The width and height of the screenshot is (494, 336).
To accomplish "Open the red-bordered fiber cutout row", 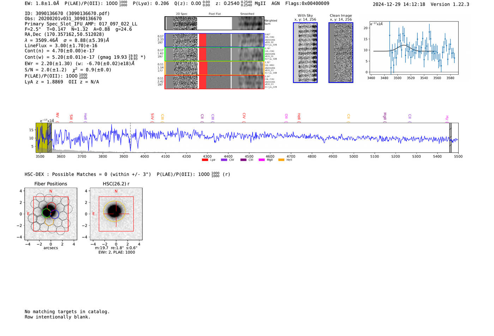I will 214,82.
